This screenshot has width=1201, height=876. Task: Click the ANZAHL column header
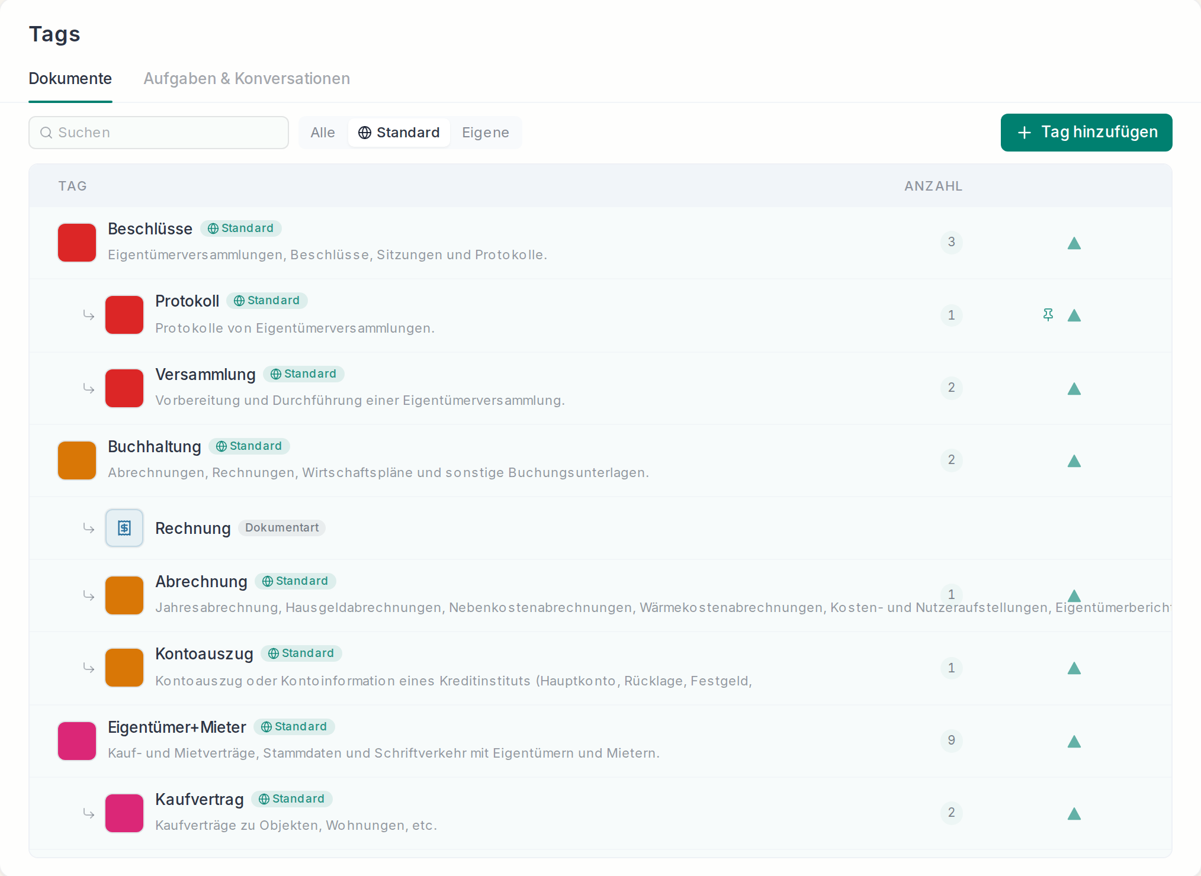point(933,186)
